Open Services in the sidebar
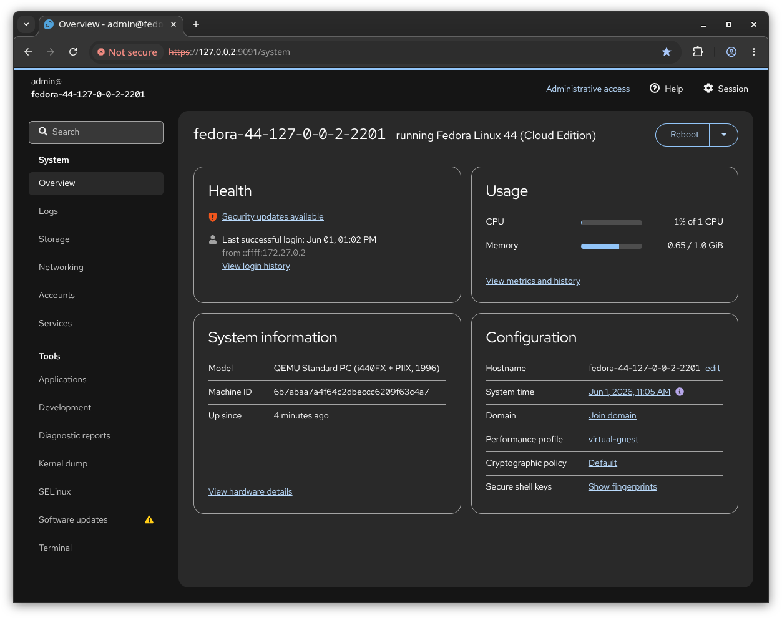Viewport: 782px width, 618px height. click(96, 324)
